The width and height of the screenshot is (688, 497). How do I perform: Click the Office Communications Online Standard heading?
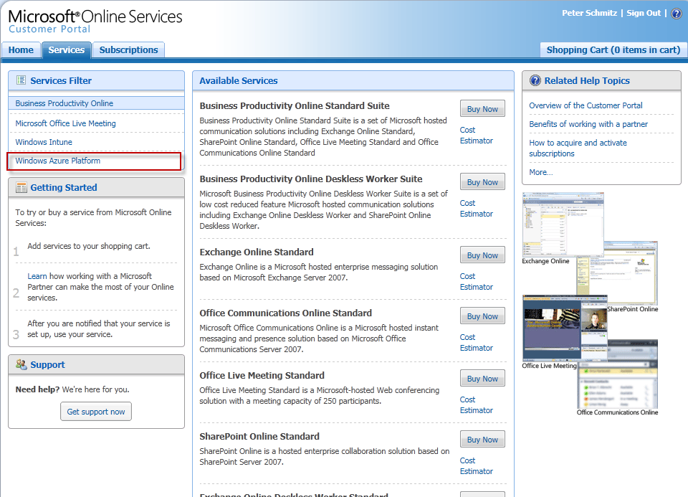click(286, 313)
